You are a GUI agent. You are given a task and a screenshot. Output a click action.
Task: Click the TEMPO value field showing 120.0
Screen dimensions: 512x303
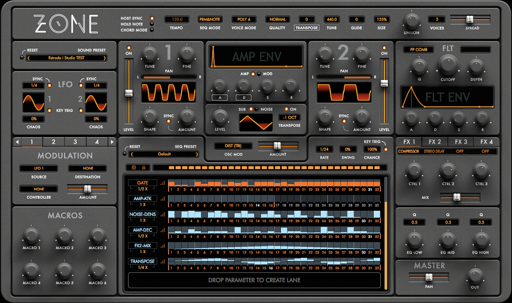click(x=177, y=20)
